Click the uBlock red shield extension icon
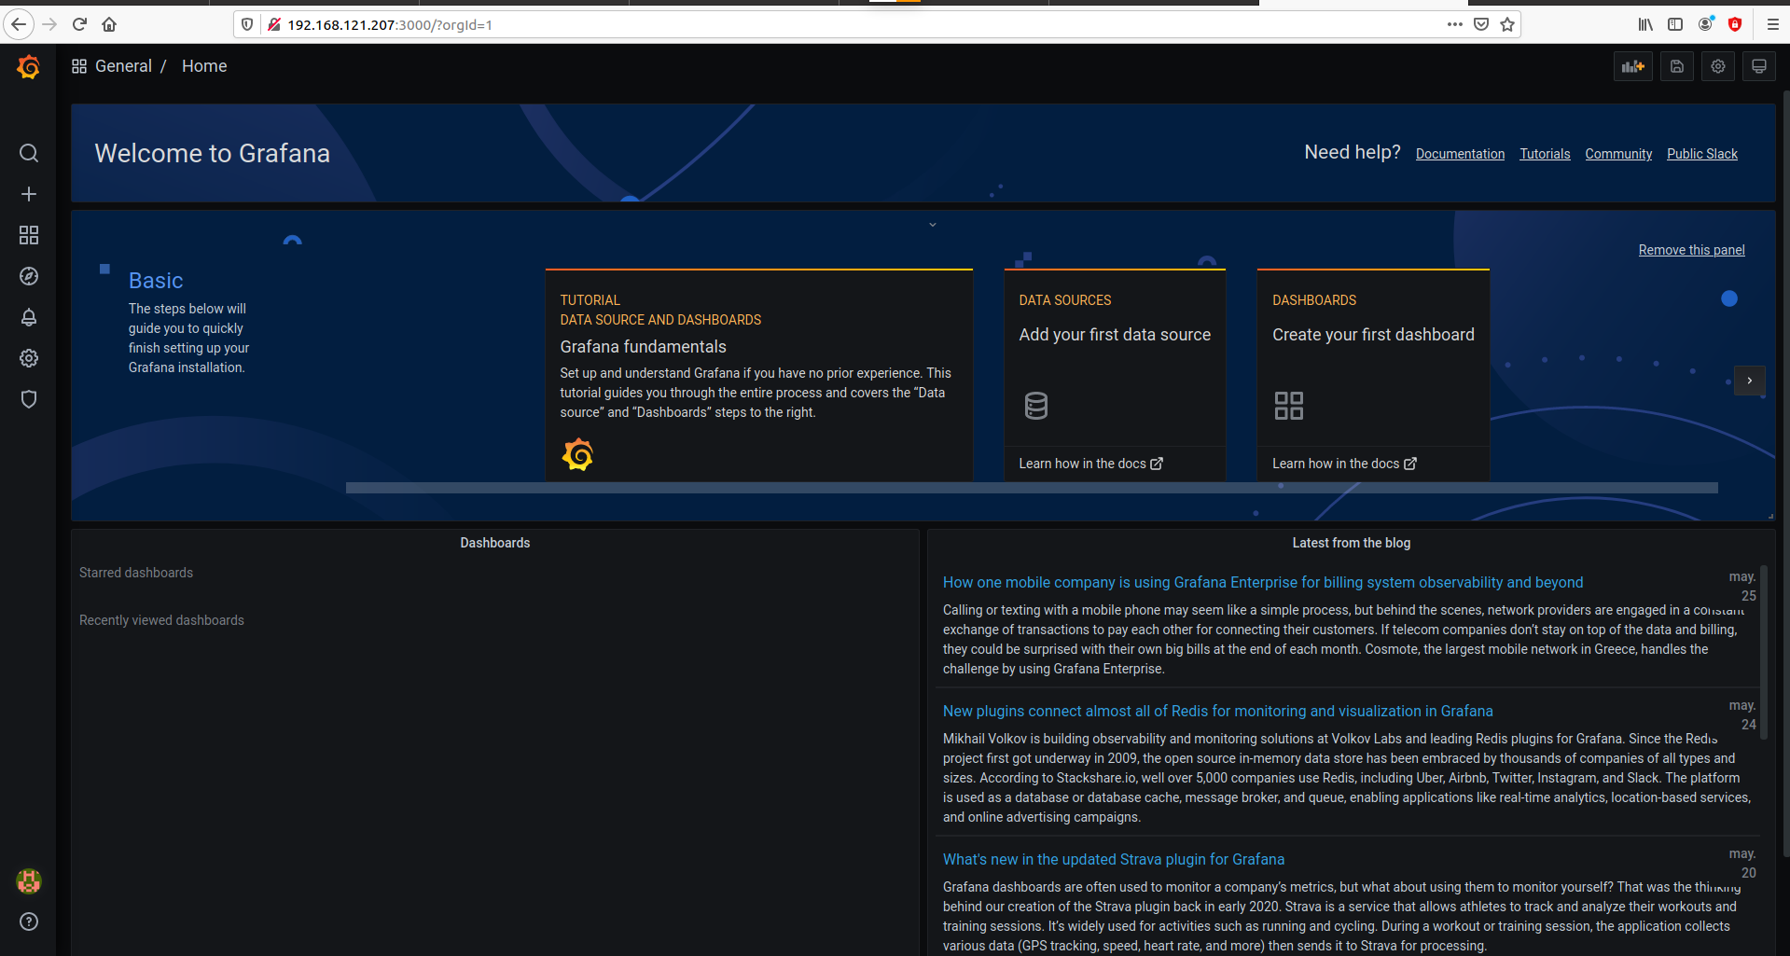 tap(1735, 24)
